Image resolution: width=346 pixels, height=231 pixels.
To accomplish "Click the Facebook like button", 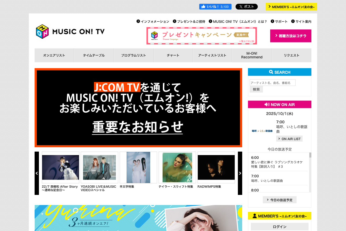I will click(215, 7).
